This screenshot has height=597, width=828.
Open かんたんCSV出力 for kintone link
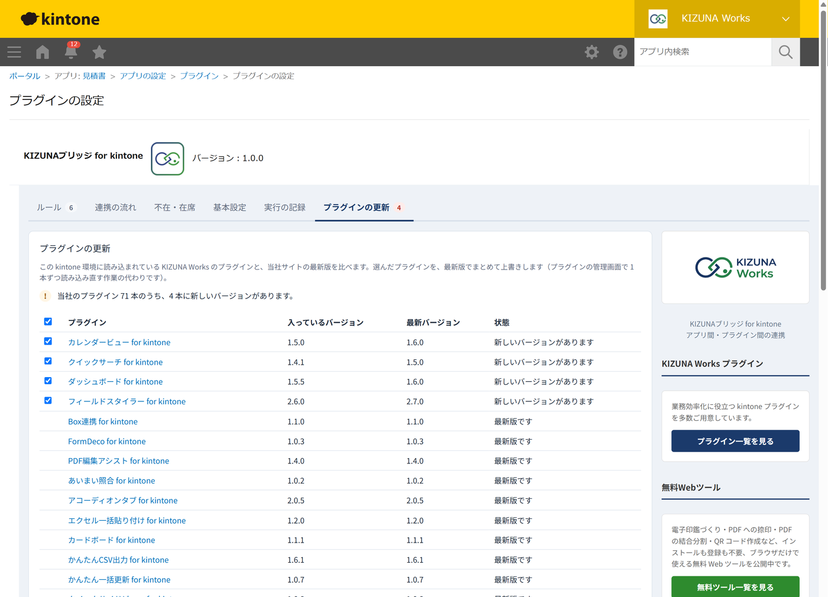point(118,560)
